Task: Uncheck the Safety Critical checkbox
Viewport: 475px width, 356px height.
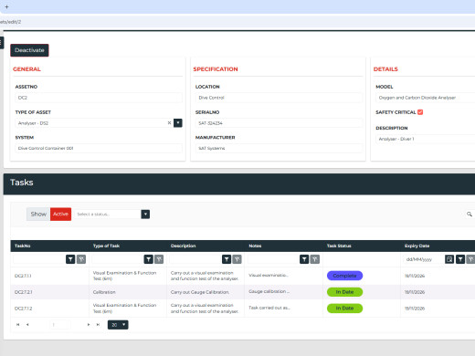Action: pyautogui.click(x=420, y=112)
